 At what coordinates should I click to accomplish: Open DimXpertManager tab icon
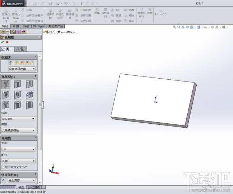18,32
